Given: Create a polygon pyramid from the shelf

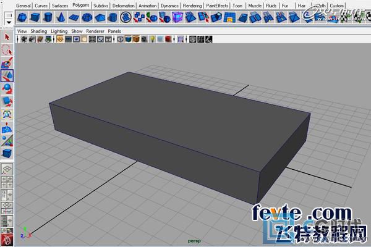Looking at the screenshot, I should click(x=100, y=17).
